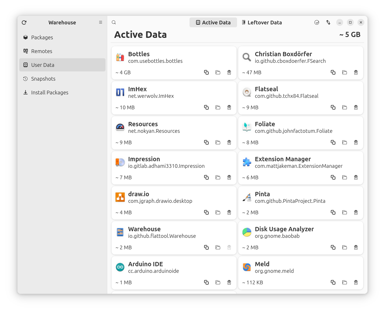Open Pinta data folder
The image size is (385, 313).
(x=345, y=212)
